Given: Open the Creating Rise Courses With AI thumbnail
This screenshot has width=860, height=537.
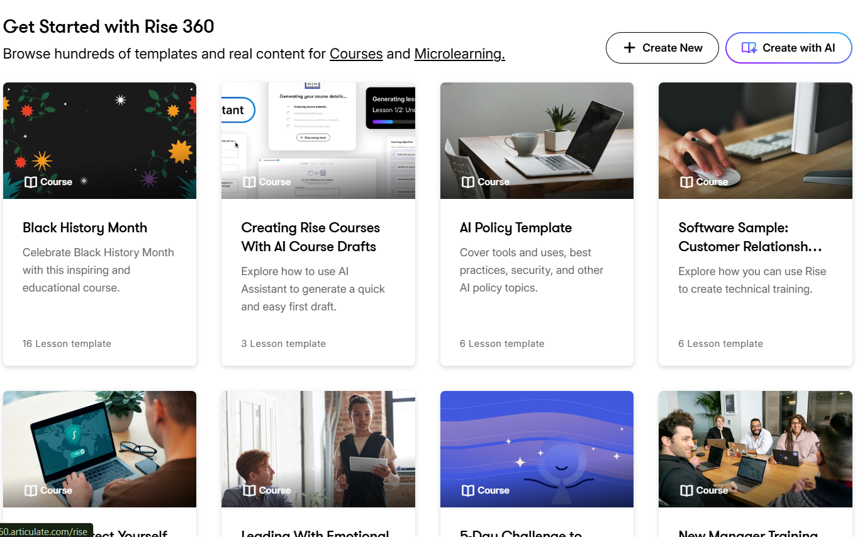Looking at the screenshot, I should tap(318, 140).
